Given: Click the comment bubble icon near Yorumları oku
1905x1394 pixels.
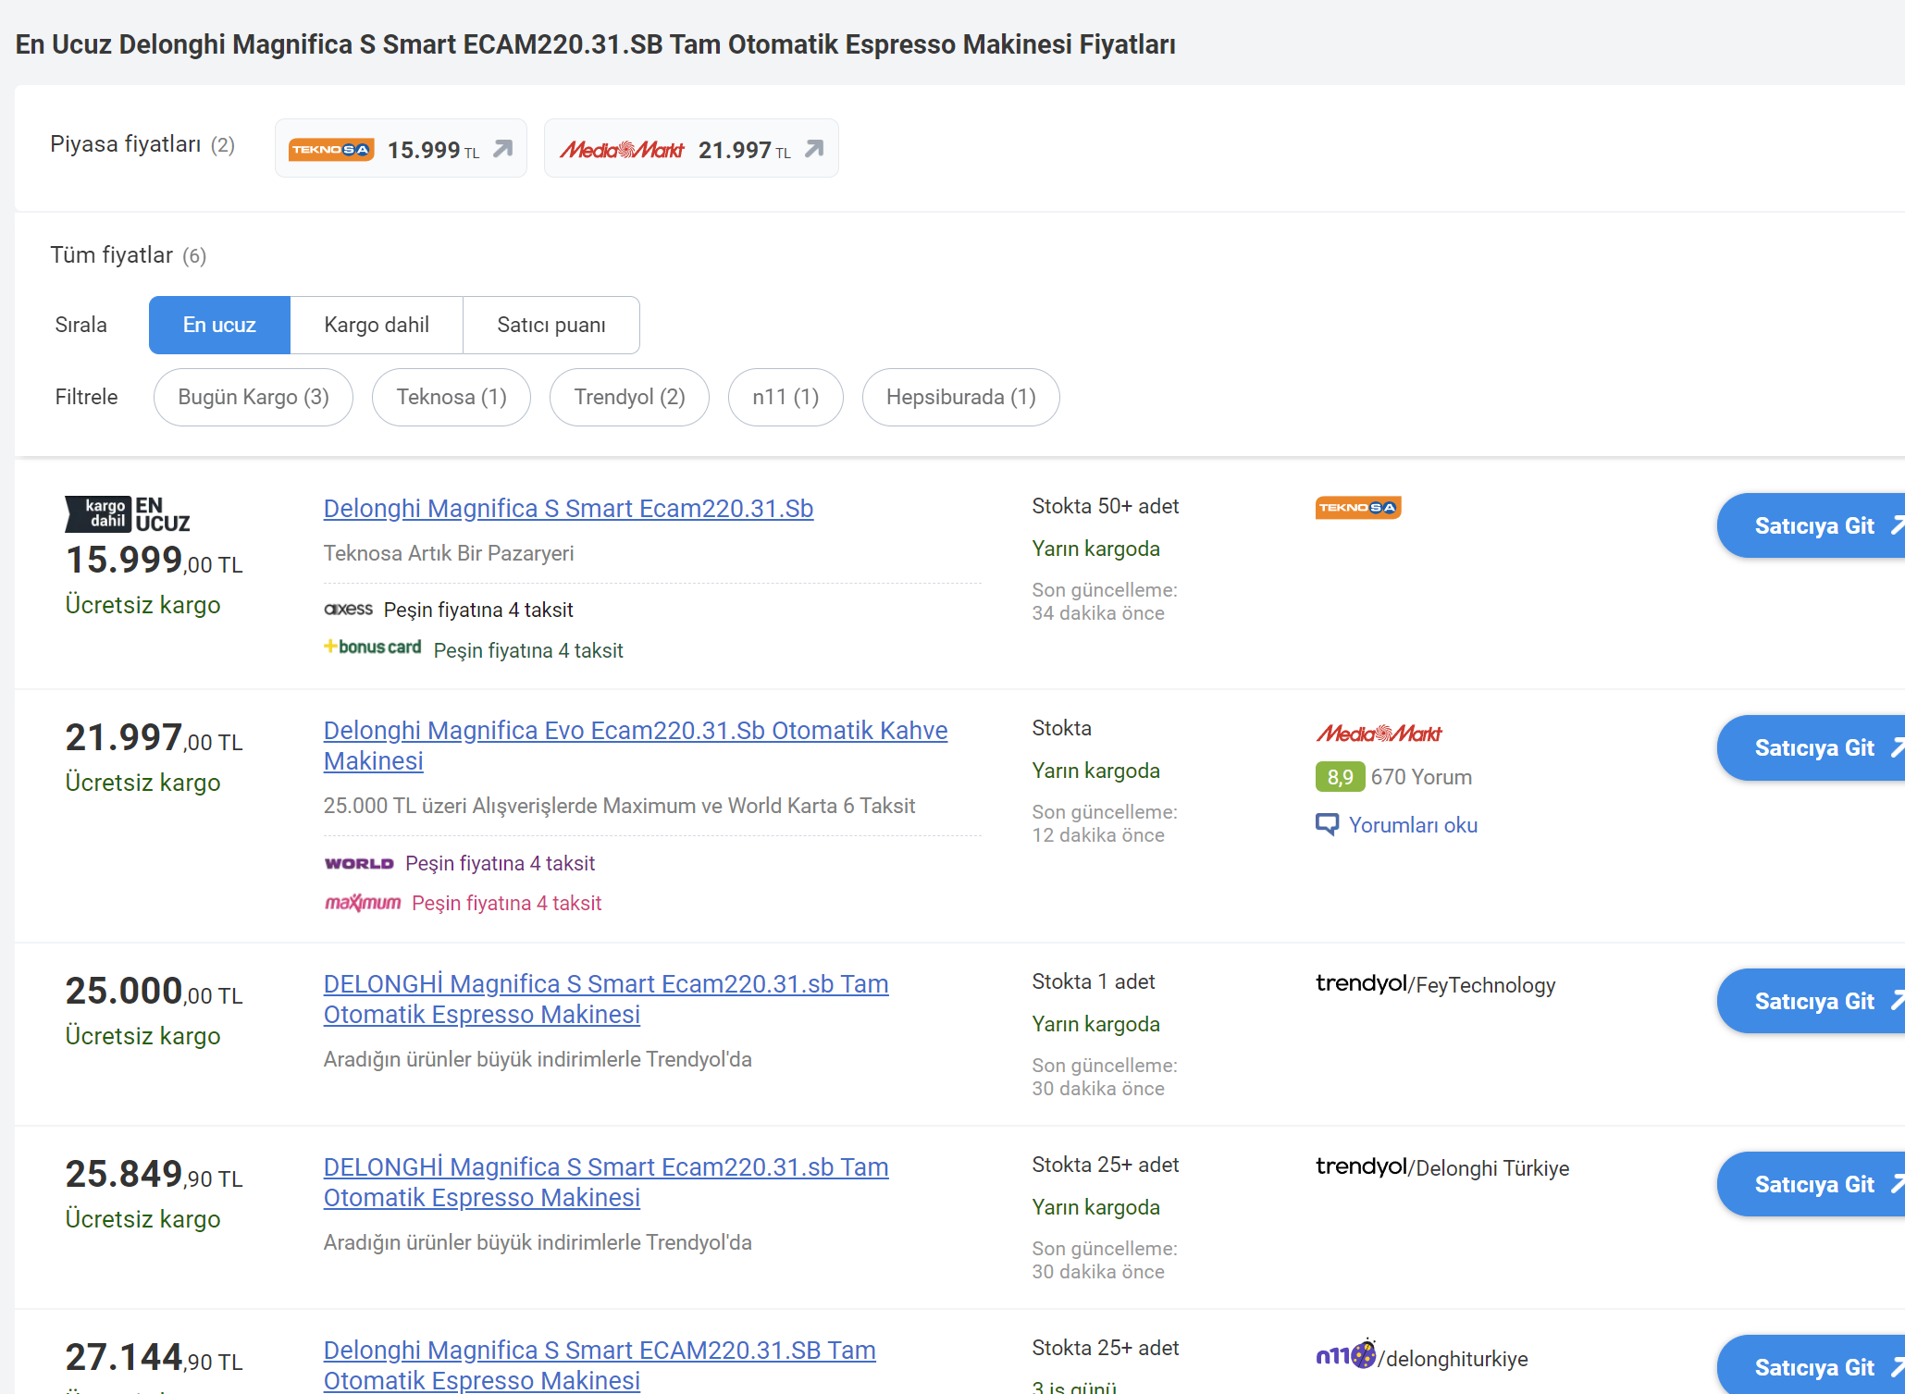Looking at the screenshot, I should (1327, 824).
